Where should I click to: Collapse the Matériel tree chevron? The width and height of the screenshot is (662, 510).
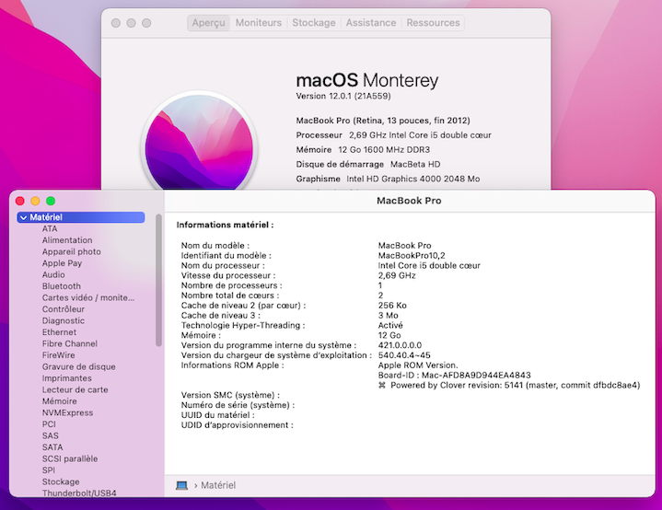[x=24, y=217]
